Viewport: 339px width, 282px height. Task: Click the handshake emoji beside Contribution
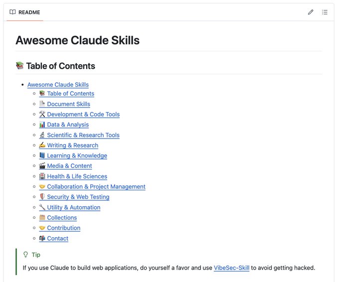[42, 228]
